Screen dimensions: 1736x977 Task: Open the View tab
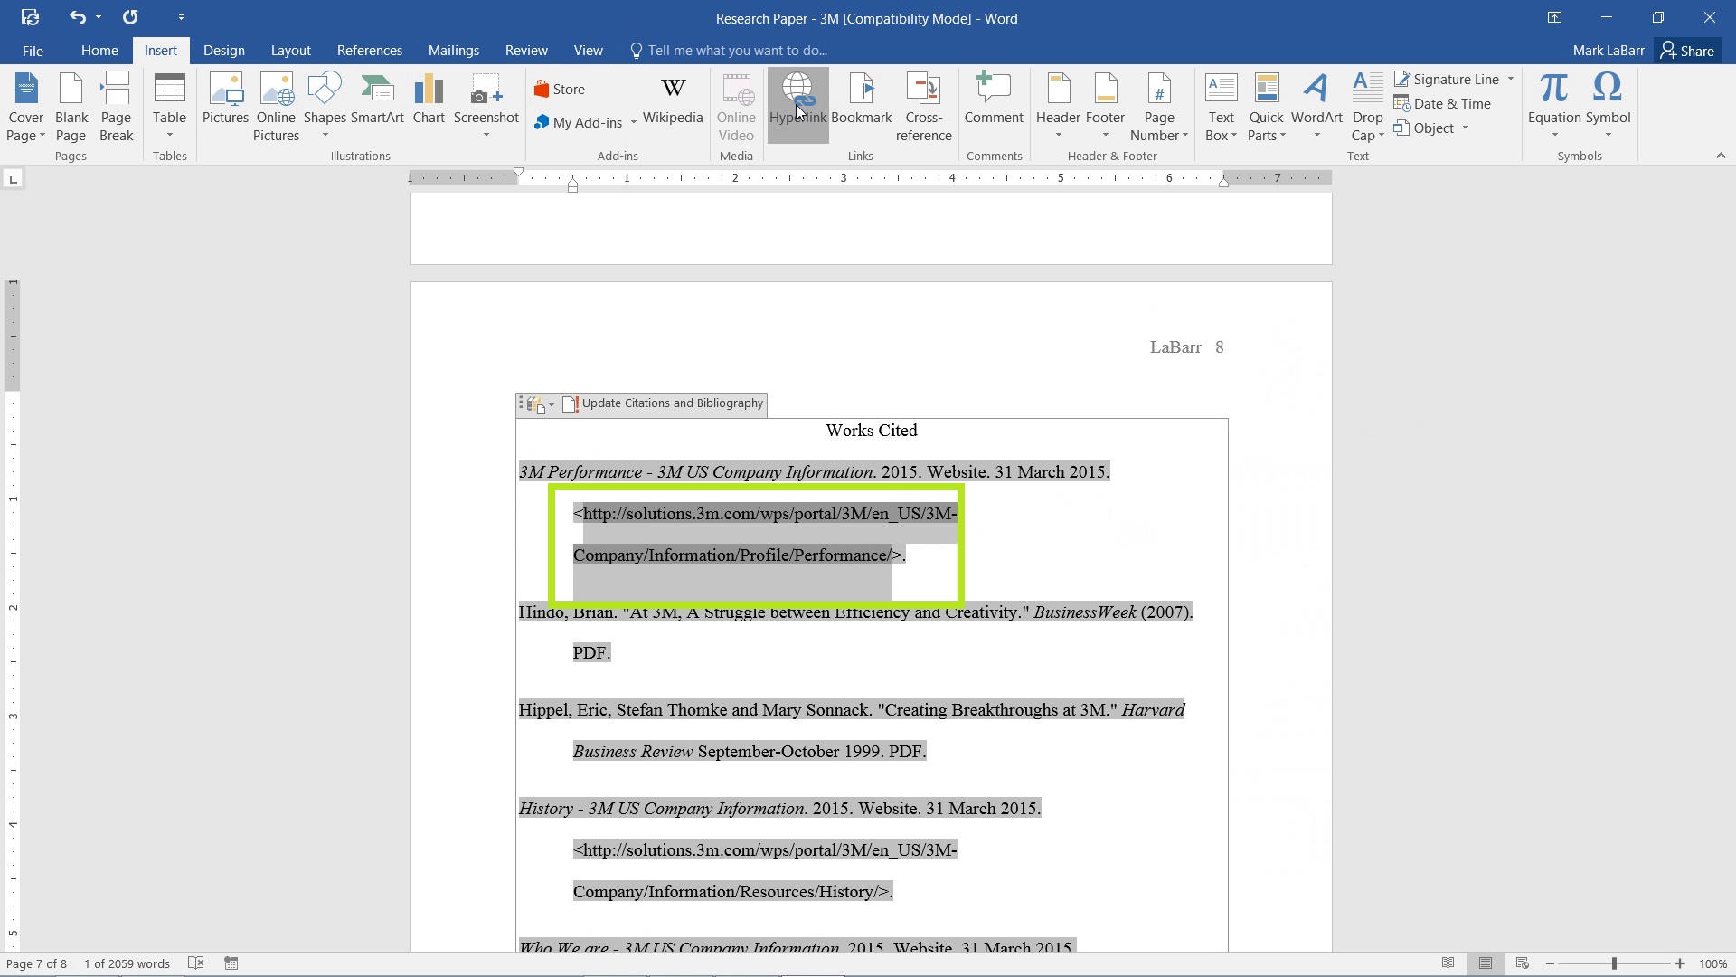[x=588, y=51]
